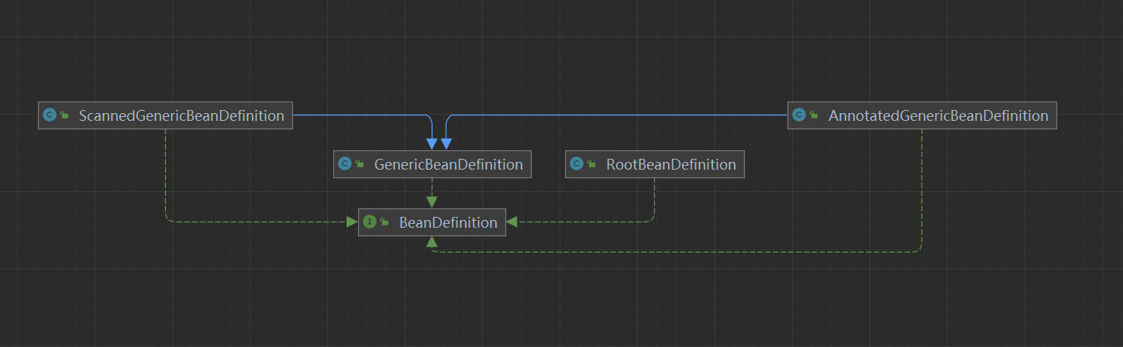The width and height of the screenshot is (1123, 347).
Task: Click the green interface icon of BeanDefinition
Action: (370, 222)
